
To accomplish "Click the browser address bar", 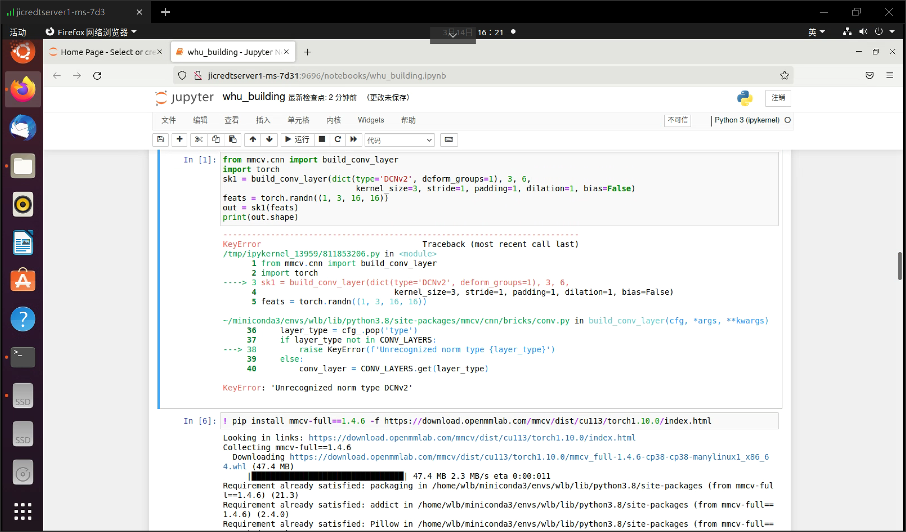I will coord(431,75).
